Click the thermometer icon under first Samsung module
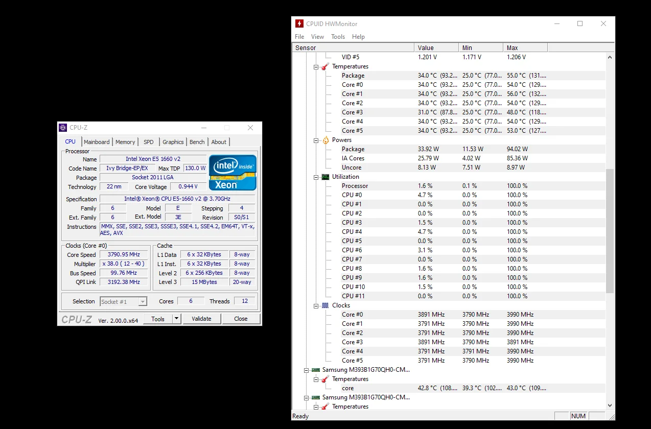Viewport: 651px width, 429px height. [325, 379]
